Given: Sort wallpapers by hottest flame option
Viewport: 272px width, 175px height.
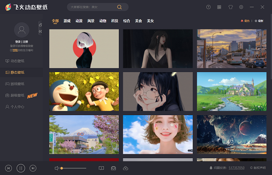Looking at the screenshot, I should [245, 21].
